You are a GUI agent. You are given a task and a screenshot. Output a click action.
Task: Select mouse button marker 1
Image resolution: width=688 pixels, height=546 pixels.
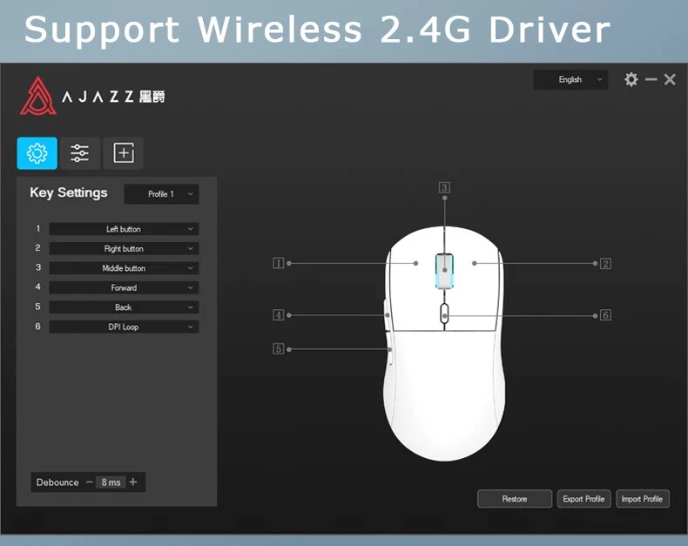click(279, 263)
